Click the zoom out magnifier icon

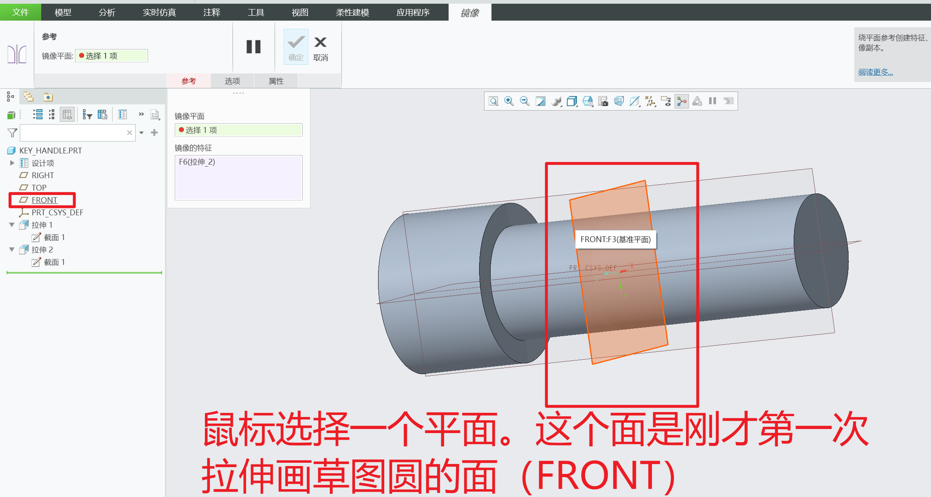point(524,101)
